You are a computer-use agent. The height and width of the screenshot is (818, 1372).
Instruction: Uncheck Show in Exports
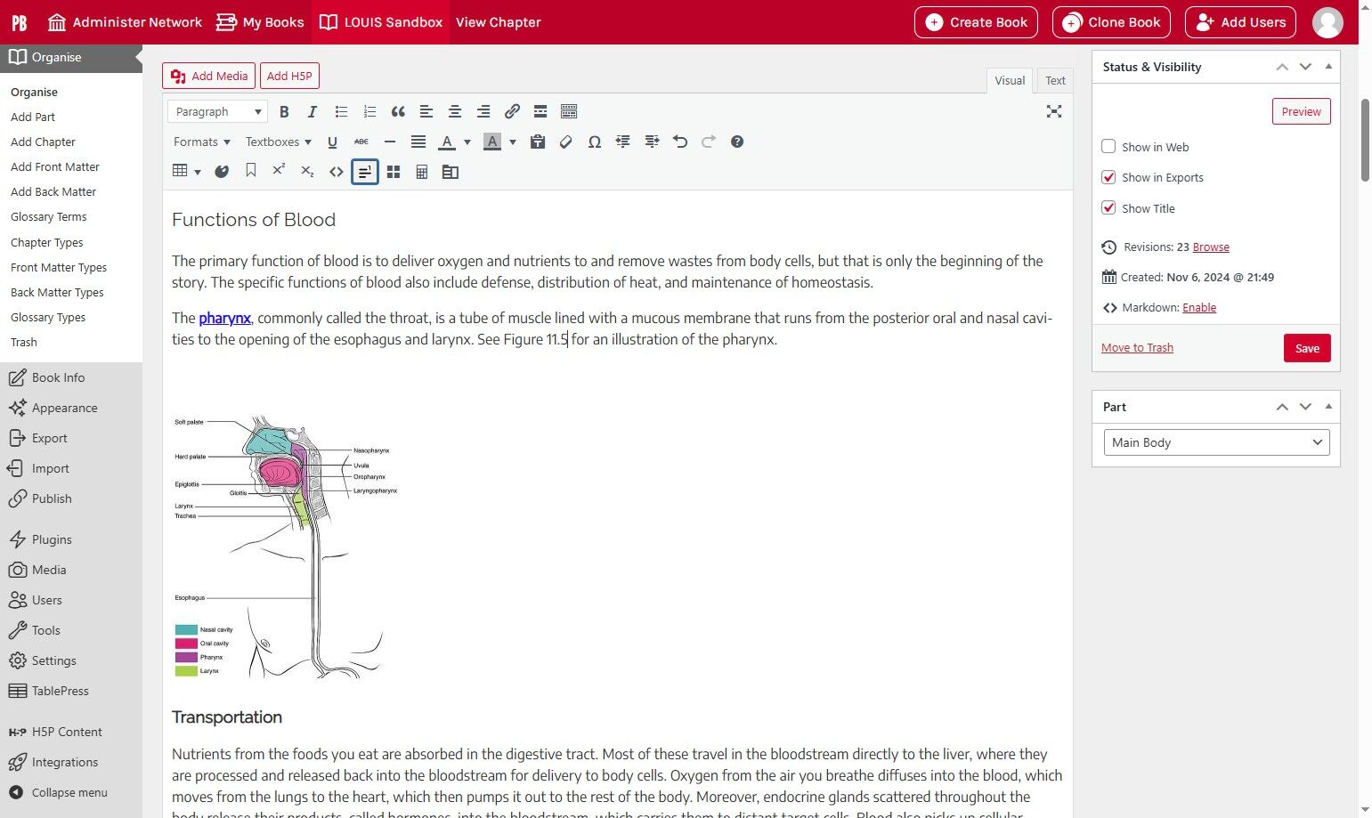click(1108, 177)
